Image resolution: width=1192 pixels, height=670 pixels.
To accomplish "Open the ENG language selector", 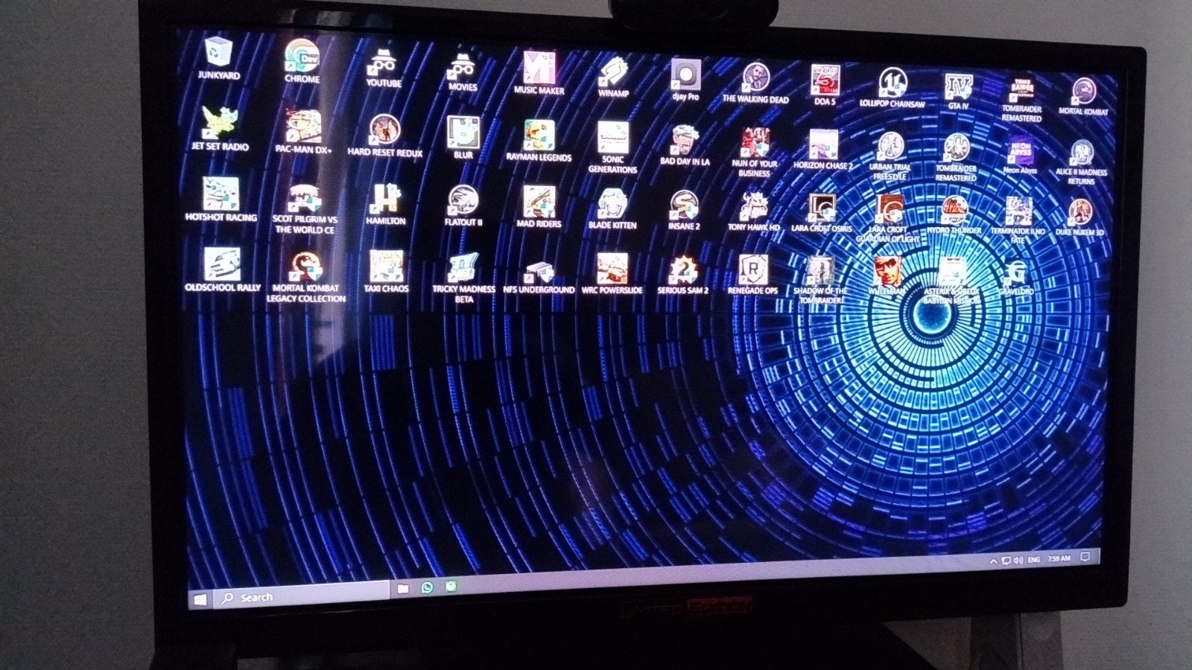I will (1034, 559).
